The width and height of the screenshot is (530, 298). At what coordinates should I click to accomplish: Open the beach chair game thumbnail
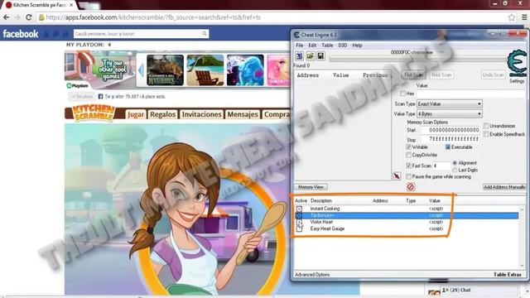205,70
